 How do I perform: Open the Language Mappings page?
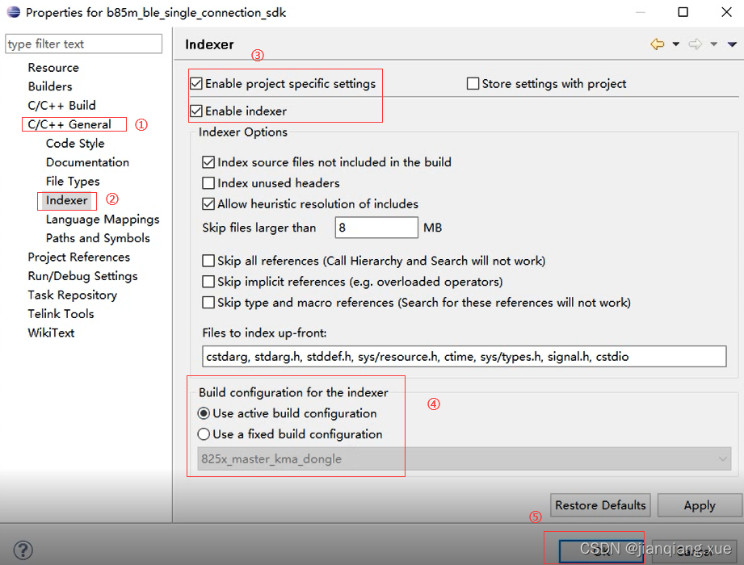[103, 219]
